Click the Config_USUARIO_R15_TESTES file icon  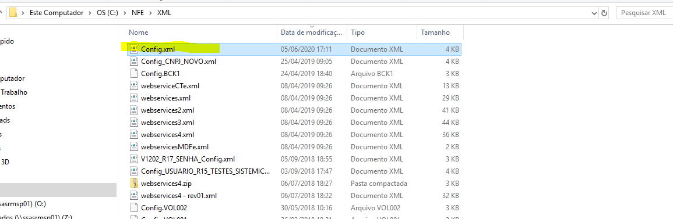point(133,171)
